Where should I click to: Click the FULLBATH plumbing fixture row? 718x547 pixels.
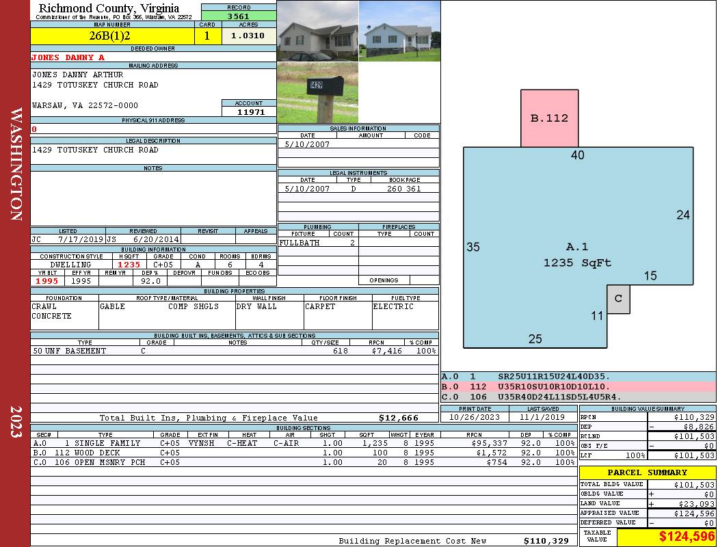tap(318, 243)
